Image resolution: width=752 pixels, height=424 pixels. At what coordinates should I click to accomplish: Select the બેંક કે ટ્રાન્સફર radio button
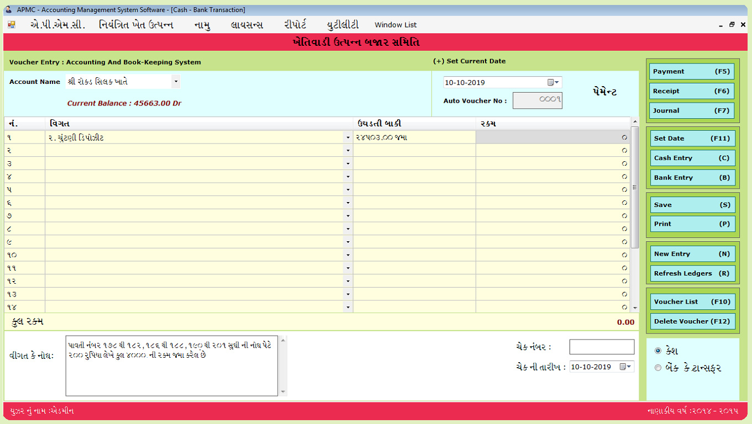pos(658,368)
